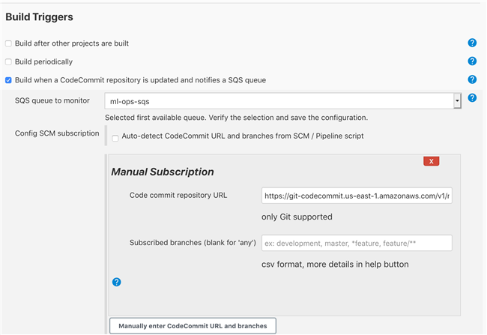
Task: Click the ml-ops-sqs queue selection box
Action: pos(279,100)
